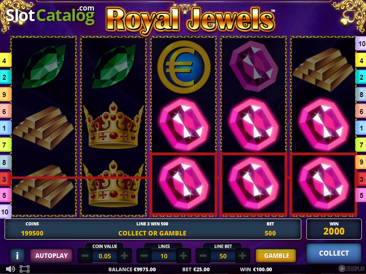The height and width of the screenshot is (274, 366).
Task: Decrease number of lines
Action: (x=144, y=256)
